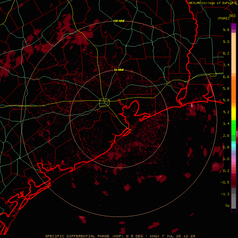Click the -1.3 legend value
This screenshot has height=238, width=238.
tap(225, 194)
